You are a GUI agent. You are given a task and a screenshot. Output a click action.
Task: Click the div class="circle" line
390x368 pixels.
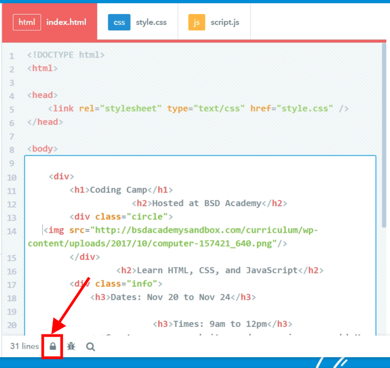(x=121, y=216)
